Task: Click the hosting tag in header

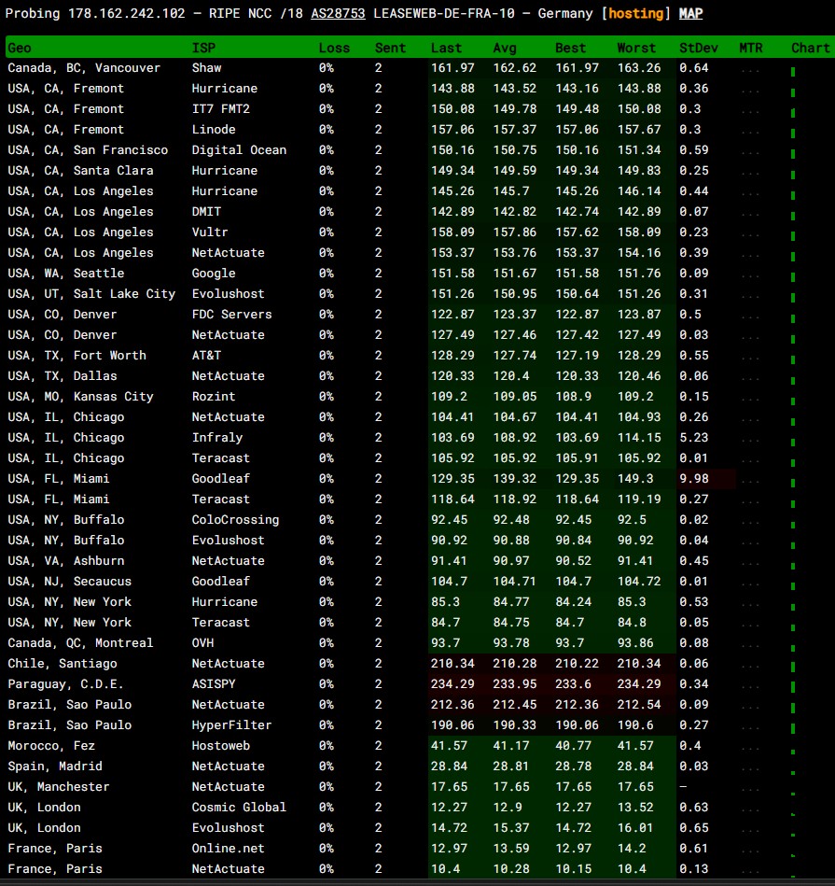Action: (635, 14)
